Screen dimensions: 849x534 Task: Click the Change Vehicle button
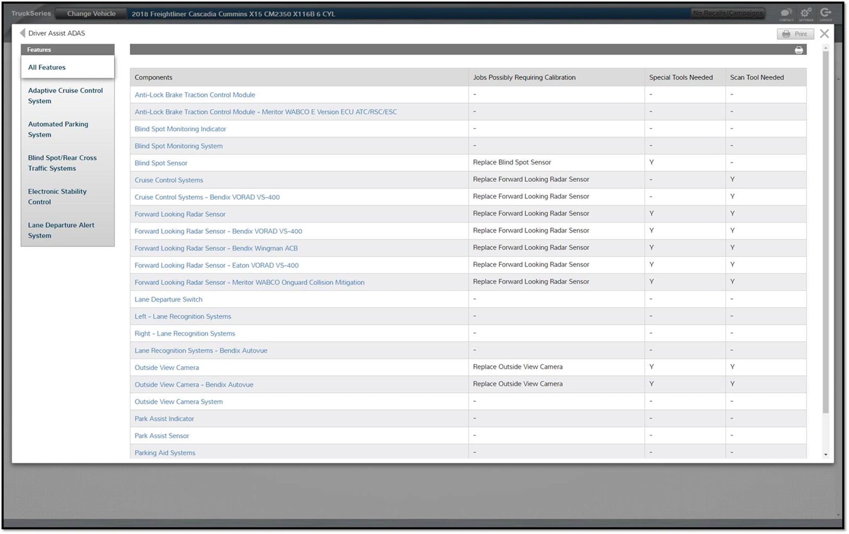pos(91,14)
